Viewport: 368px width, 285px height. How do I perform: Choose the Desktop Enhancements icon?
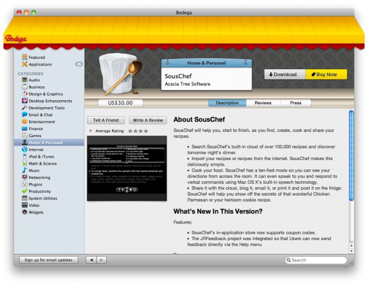click(25, 101)
